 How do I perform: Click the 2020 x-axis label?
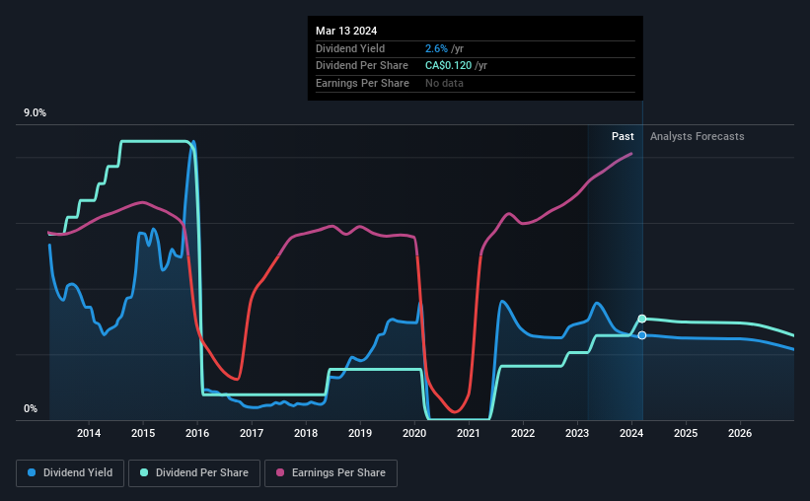[414, 433]
